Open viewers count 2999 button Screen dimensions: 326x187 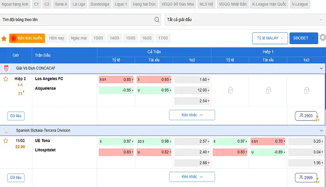click(x=306, y=177)
